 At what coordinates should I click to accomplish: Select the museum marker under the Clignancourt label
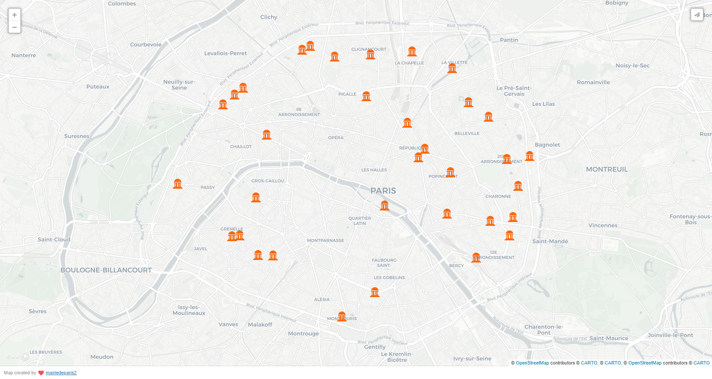(x=371, y=55)
